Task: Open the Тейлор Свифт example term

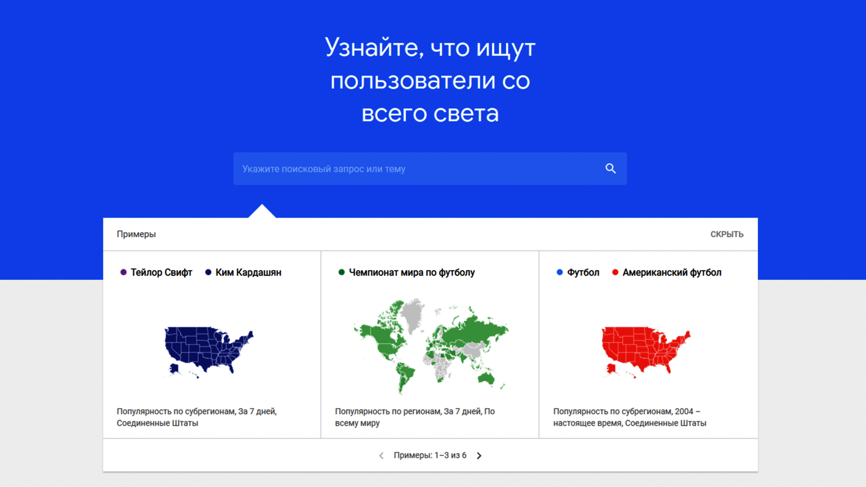Action: pyautogui.click(x=161, y=272)
